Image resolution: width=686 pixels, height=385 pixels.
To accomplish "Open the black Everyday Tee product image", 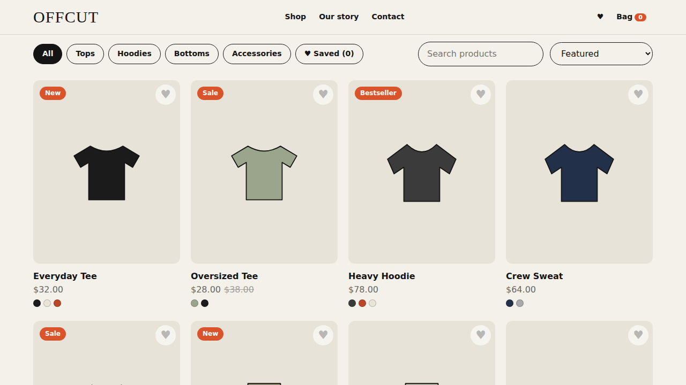I will [x=107, y=172].
